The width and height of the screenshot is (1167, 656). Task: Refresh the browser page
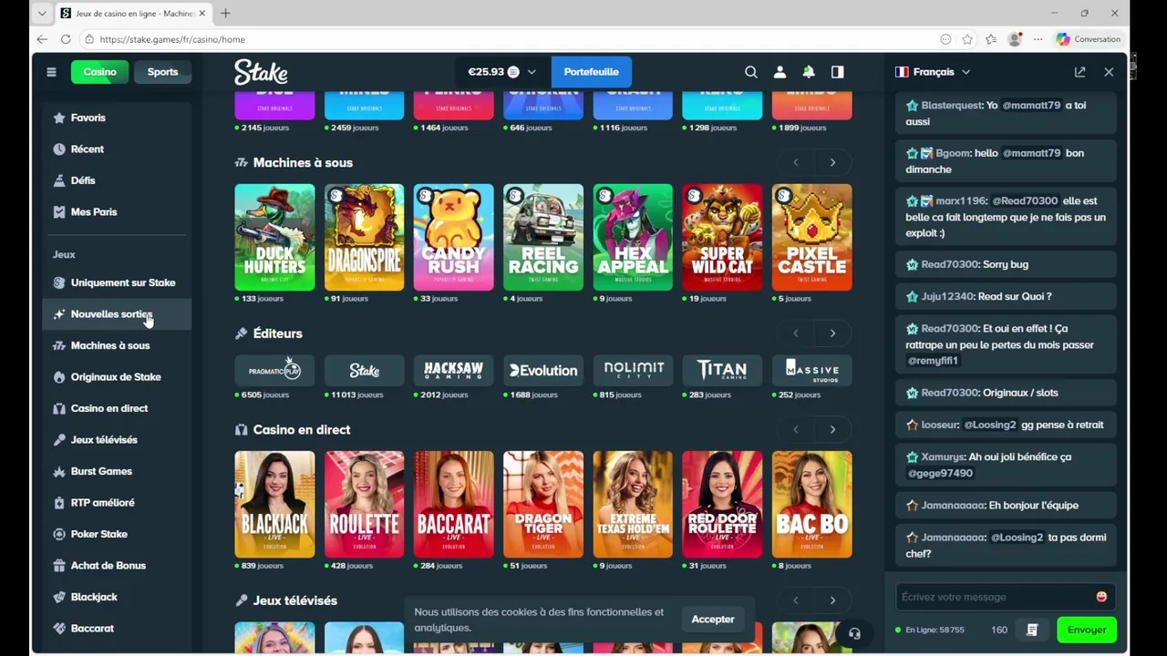point(66,39)
